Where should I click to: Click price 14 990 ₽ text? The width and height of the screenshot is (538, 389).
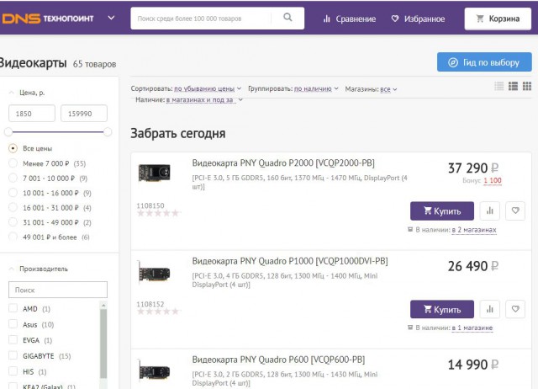click(x=473, y=365)
